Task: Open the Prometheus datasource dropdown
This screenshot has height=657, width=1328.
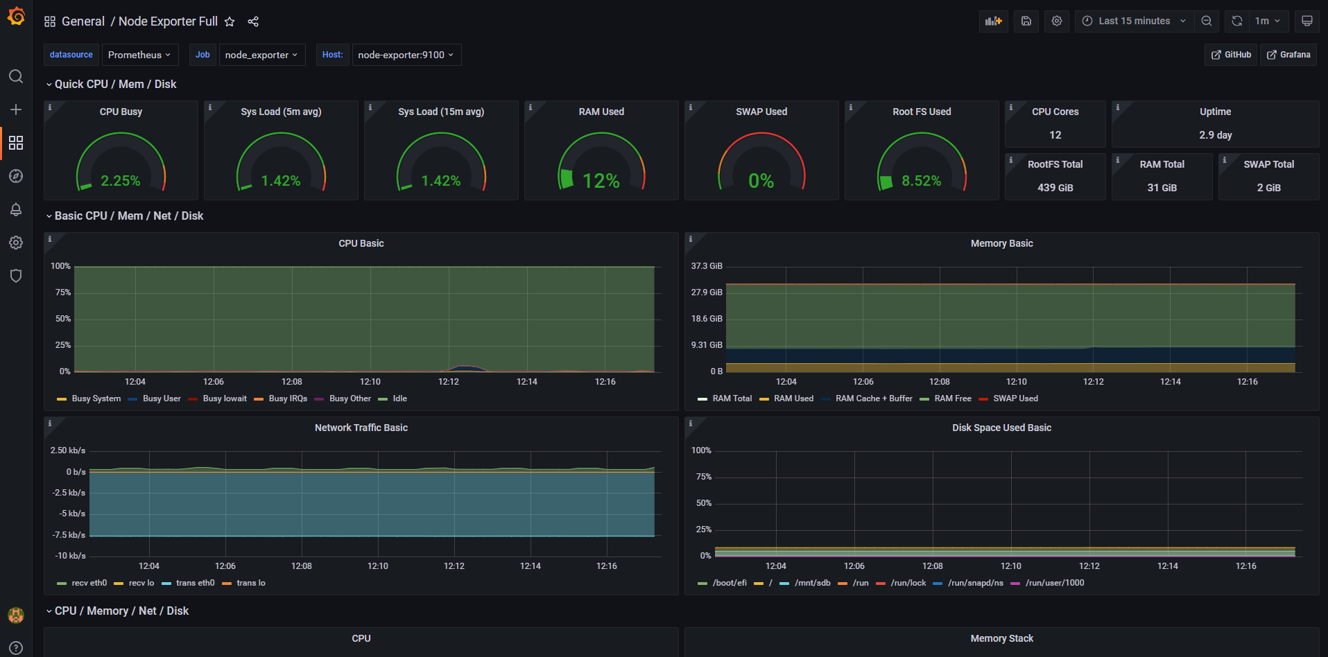Action: [139, 55]
